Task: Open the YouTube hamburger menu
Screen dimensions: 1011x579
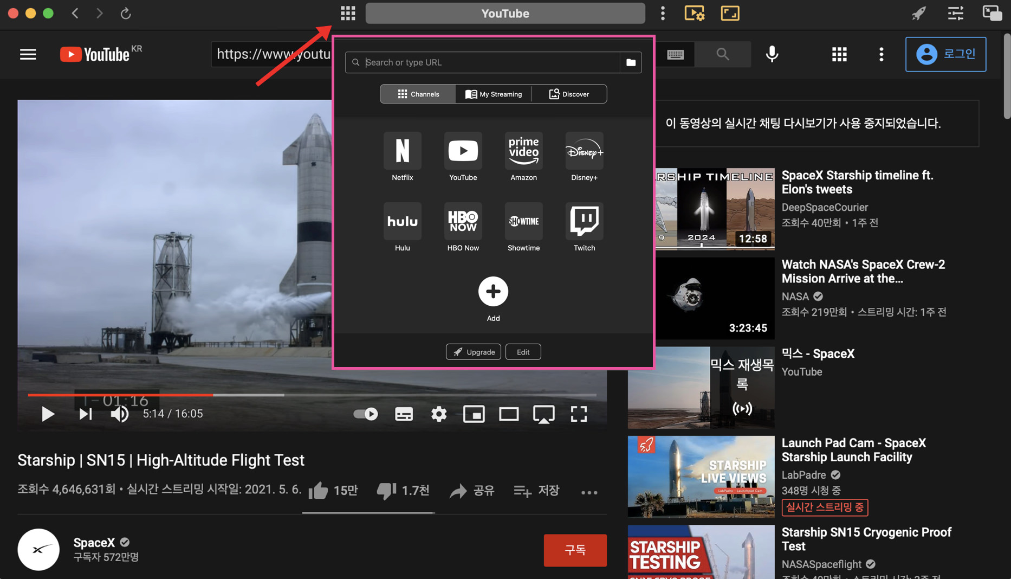Action: 28,54
